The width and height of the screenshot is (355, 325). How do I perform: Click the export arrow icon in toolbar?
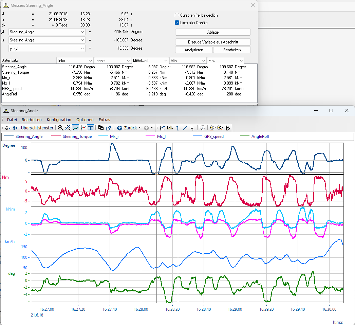tap(108, 128)
